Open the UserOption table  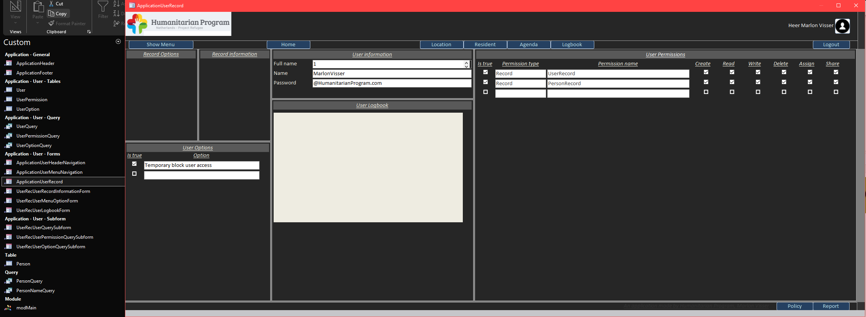[28, 109]
